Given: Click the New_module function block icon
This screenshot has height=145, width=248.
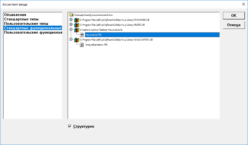Looking at the screenshot, I should [x=82, y=35].
